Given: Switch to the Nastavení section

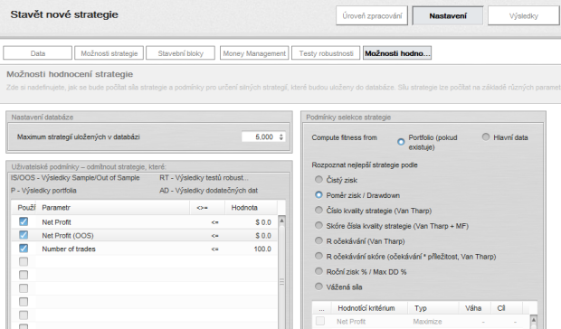Looking at the screenshot, I should (x=448, y=15).
